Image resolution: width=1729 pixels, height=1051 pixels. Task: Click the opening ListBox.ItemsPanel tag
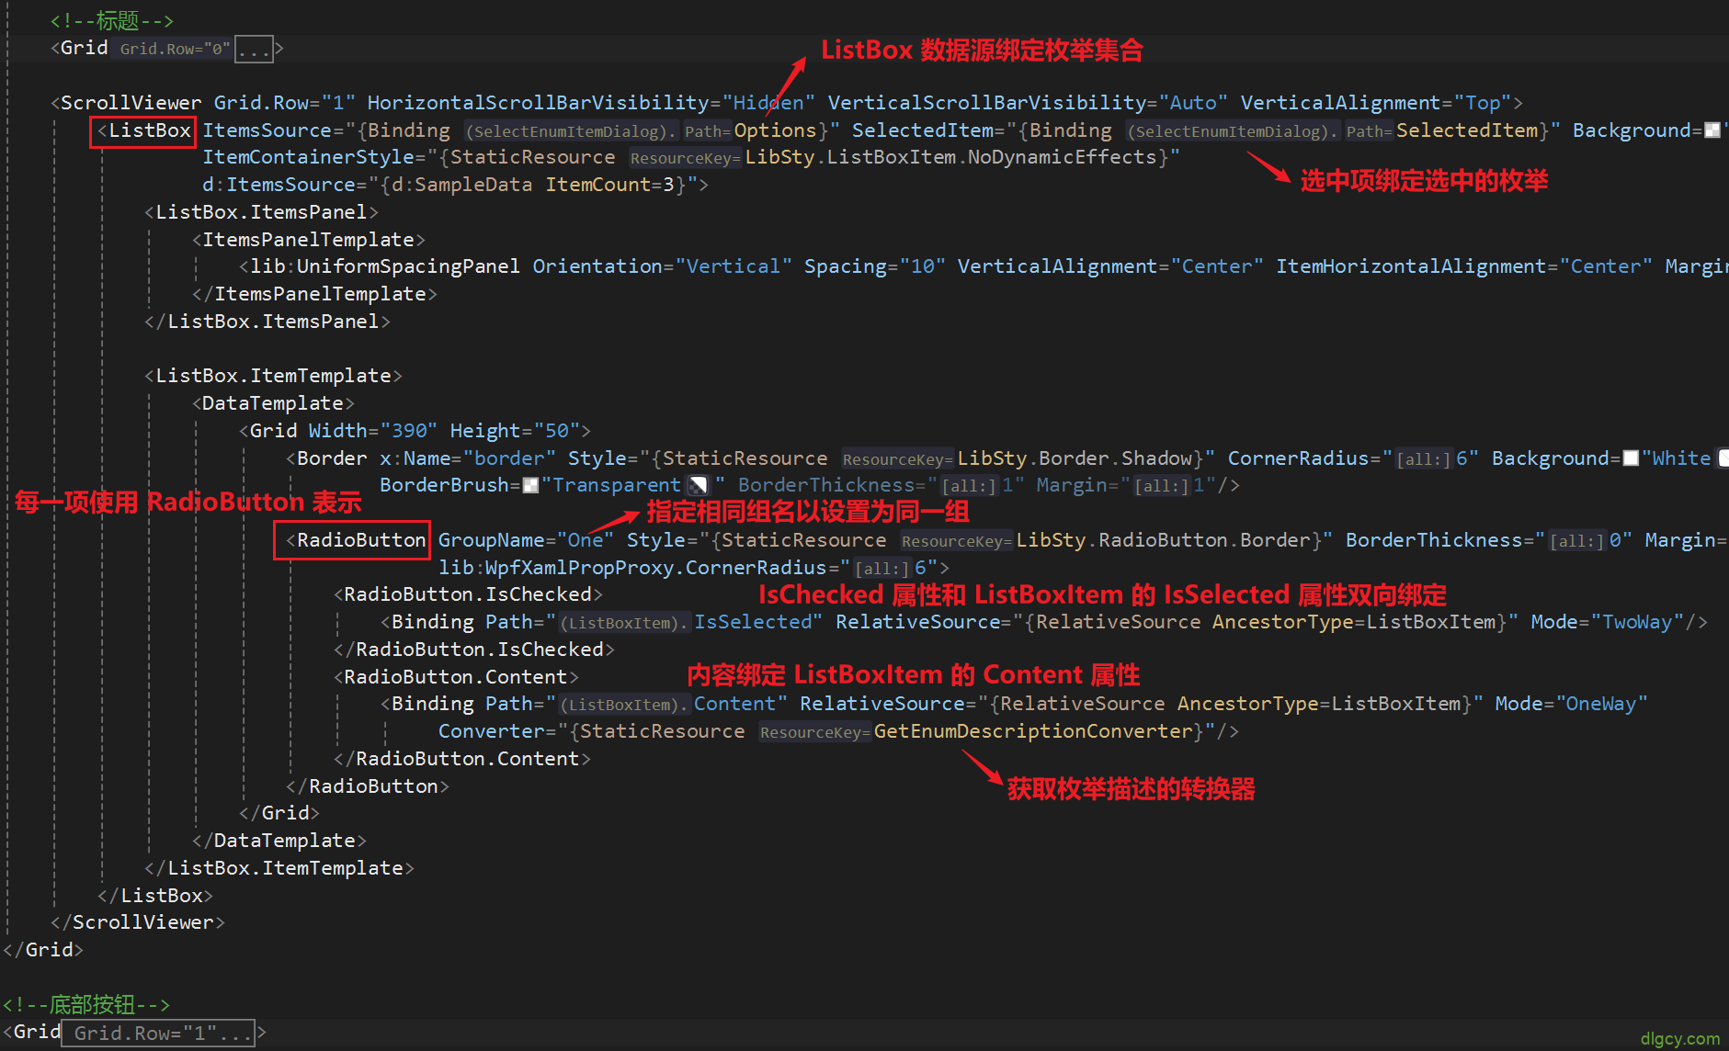(x=261, y=212)
